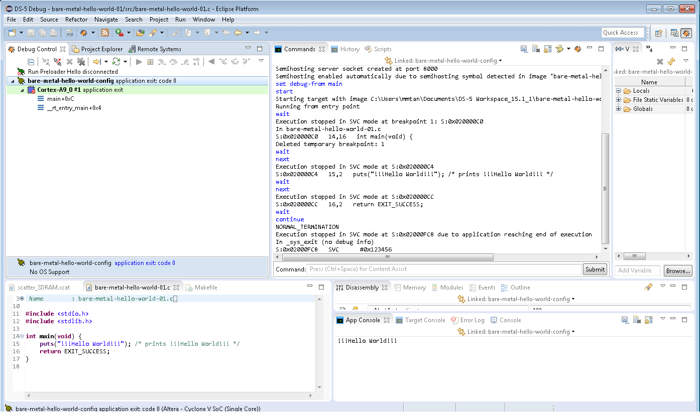Toggle the fold marker at code line 3
Image resolution: width=700 pixels, height=412 pixels.
tap(22, 299)
